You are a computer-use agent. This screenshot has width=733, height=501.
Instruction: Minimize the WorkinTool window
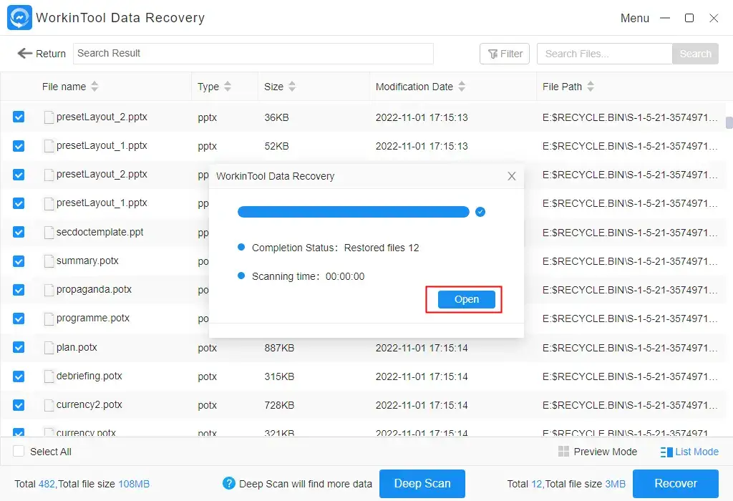tap(665, 18)
